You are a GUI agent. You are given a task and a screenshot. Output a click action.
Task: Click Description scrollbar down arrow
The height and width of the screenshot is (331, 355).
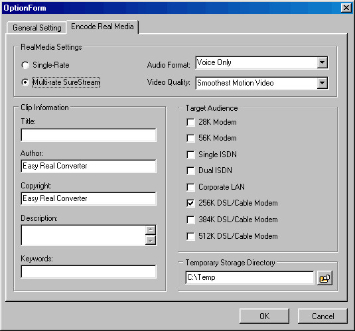tap(151, 240)
